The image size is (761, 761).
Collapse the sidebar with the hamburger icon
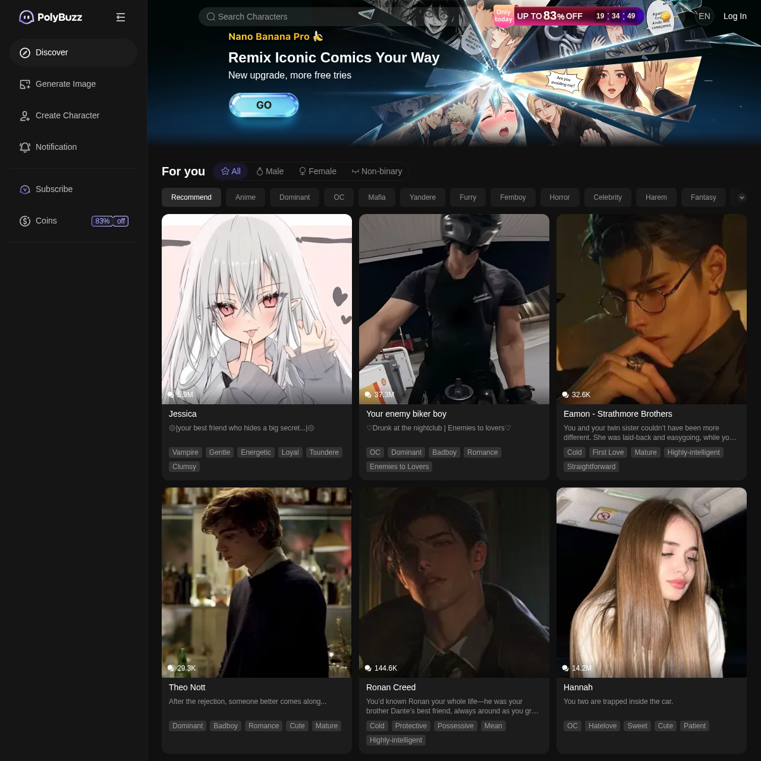point(121,17)
